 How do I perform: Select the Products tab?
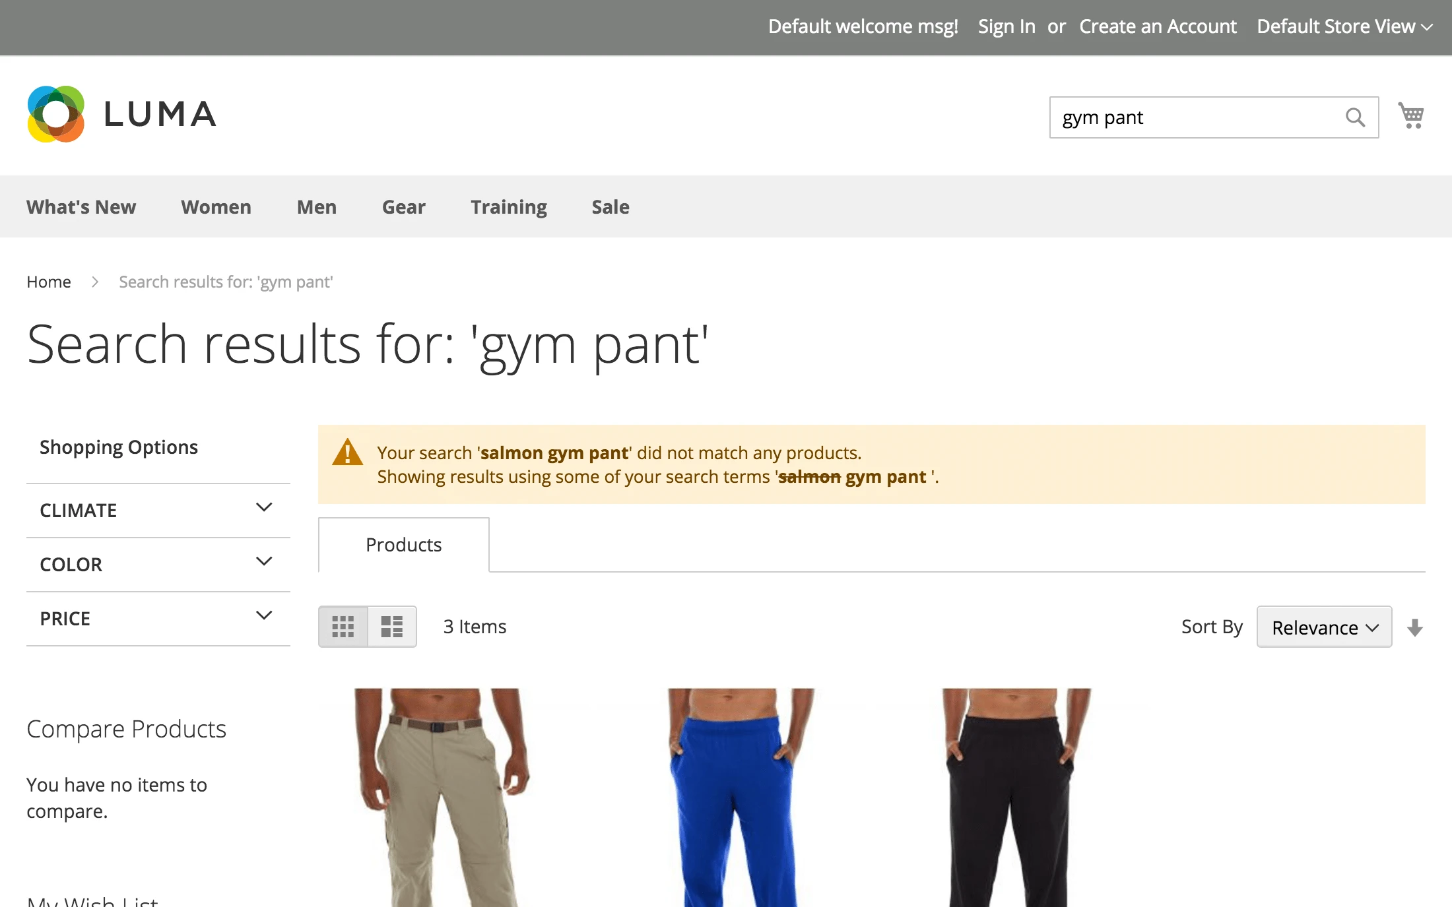[403, 545]
